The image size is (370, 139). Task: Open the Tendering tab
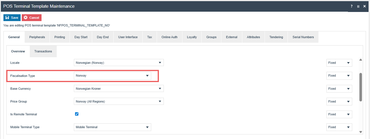point(276,37)
